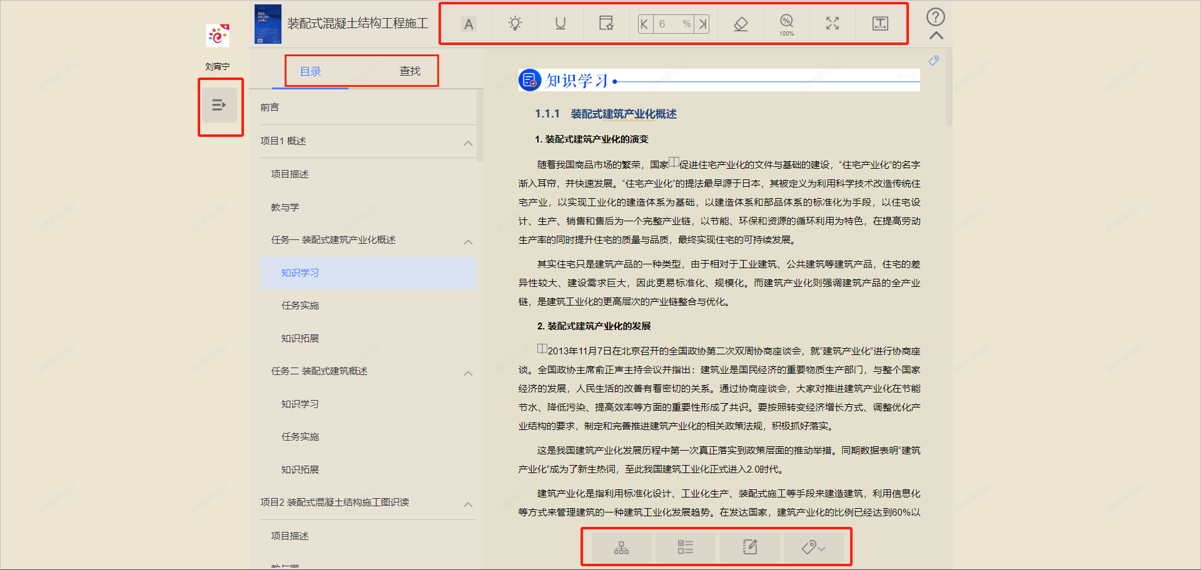1201x570 pixels.
Task: Enter fullscreen reading mode
Action: click(832, 24)
